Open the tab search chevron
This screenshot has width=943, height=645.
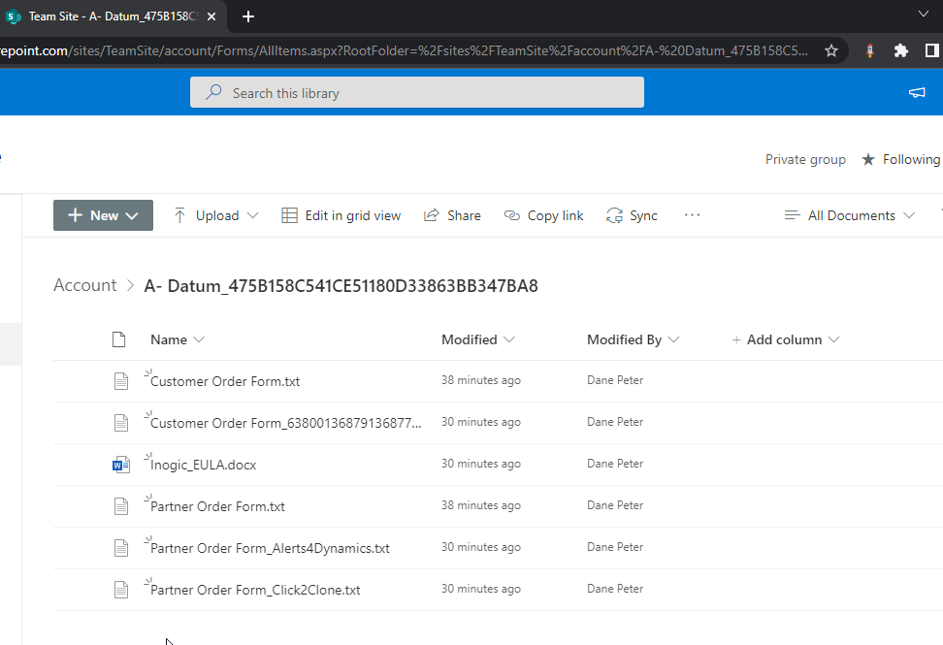924,14
